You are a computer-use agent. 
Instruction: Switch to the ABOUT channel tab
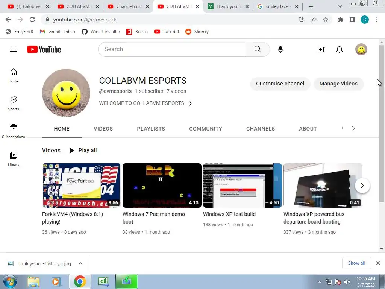pyautogui.click(x=308, y=129)
